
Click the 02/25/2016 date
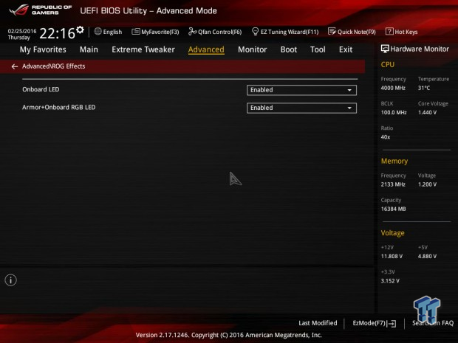click(x=22, y=31)
